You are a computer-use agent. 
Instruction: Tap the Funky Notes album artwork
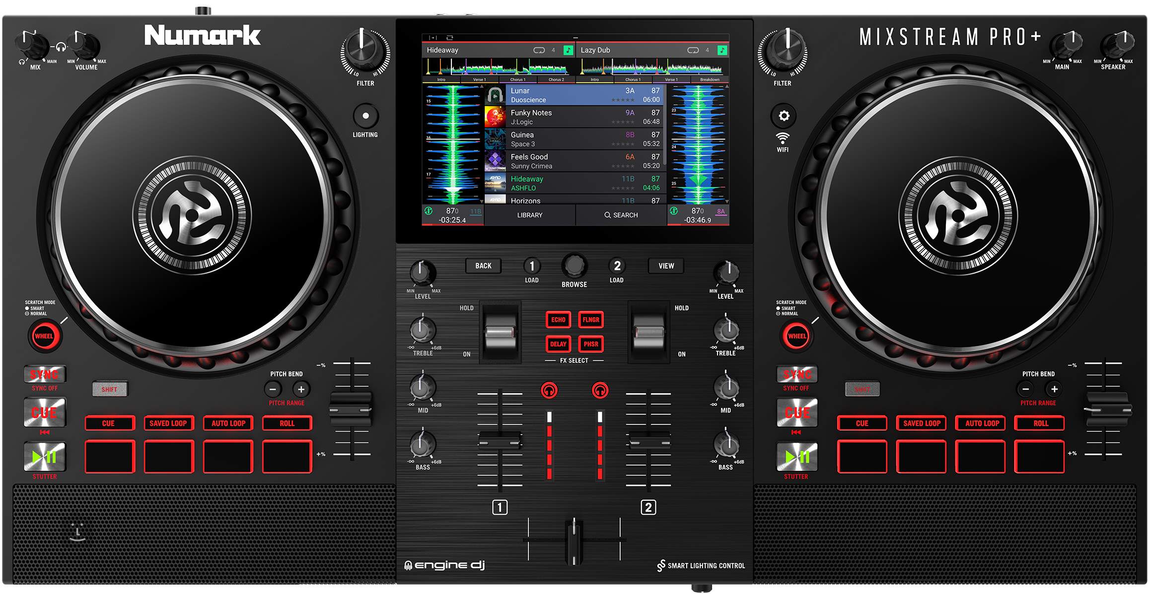pyautogui.click(x=495, y=117)
